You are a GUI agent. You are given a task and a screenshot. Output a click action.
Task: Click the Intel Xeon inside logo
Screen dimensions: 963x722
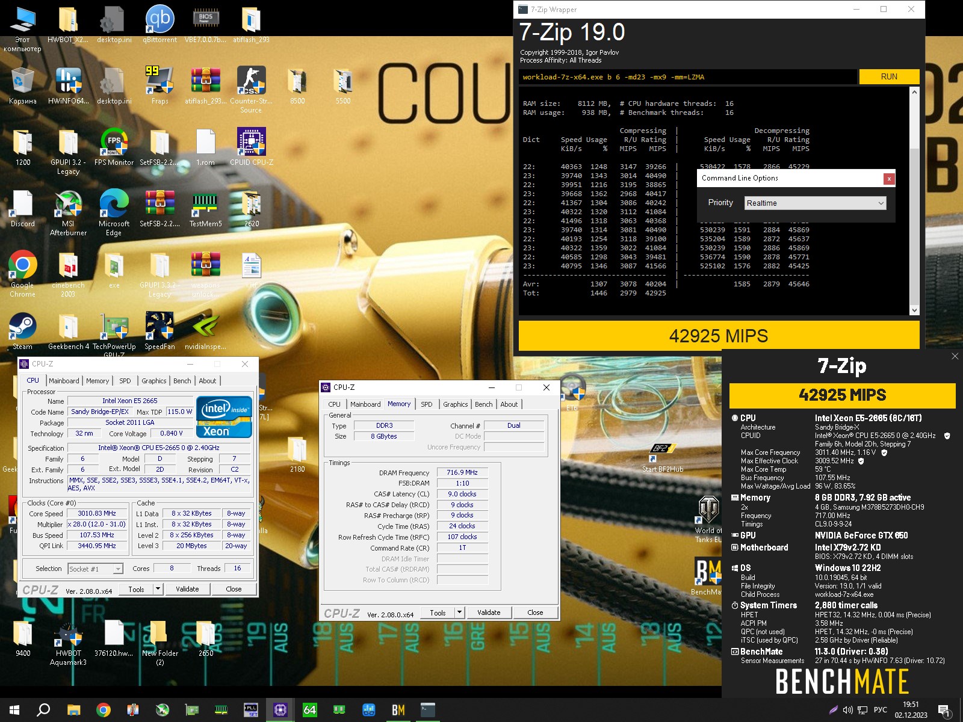(224, 417)
